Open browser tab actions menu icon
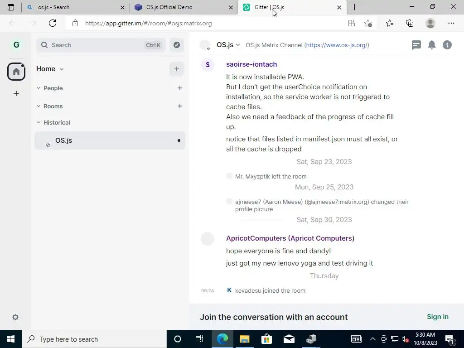The image size is (464, 348). pyautogui.click(x=11, y=7)
